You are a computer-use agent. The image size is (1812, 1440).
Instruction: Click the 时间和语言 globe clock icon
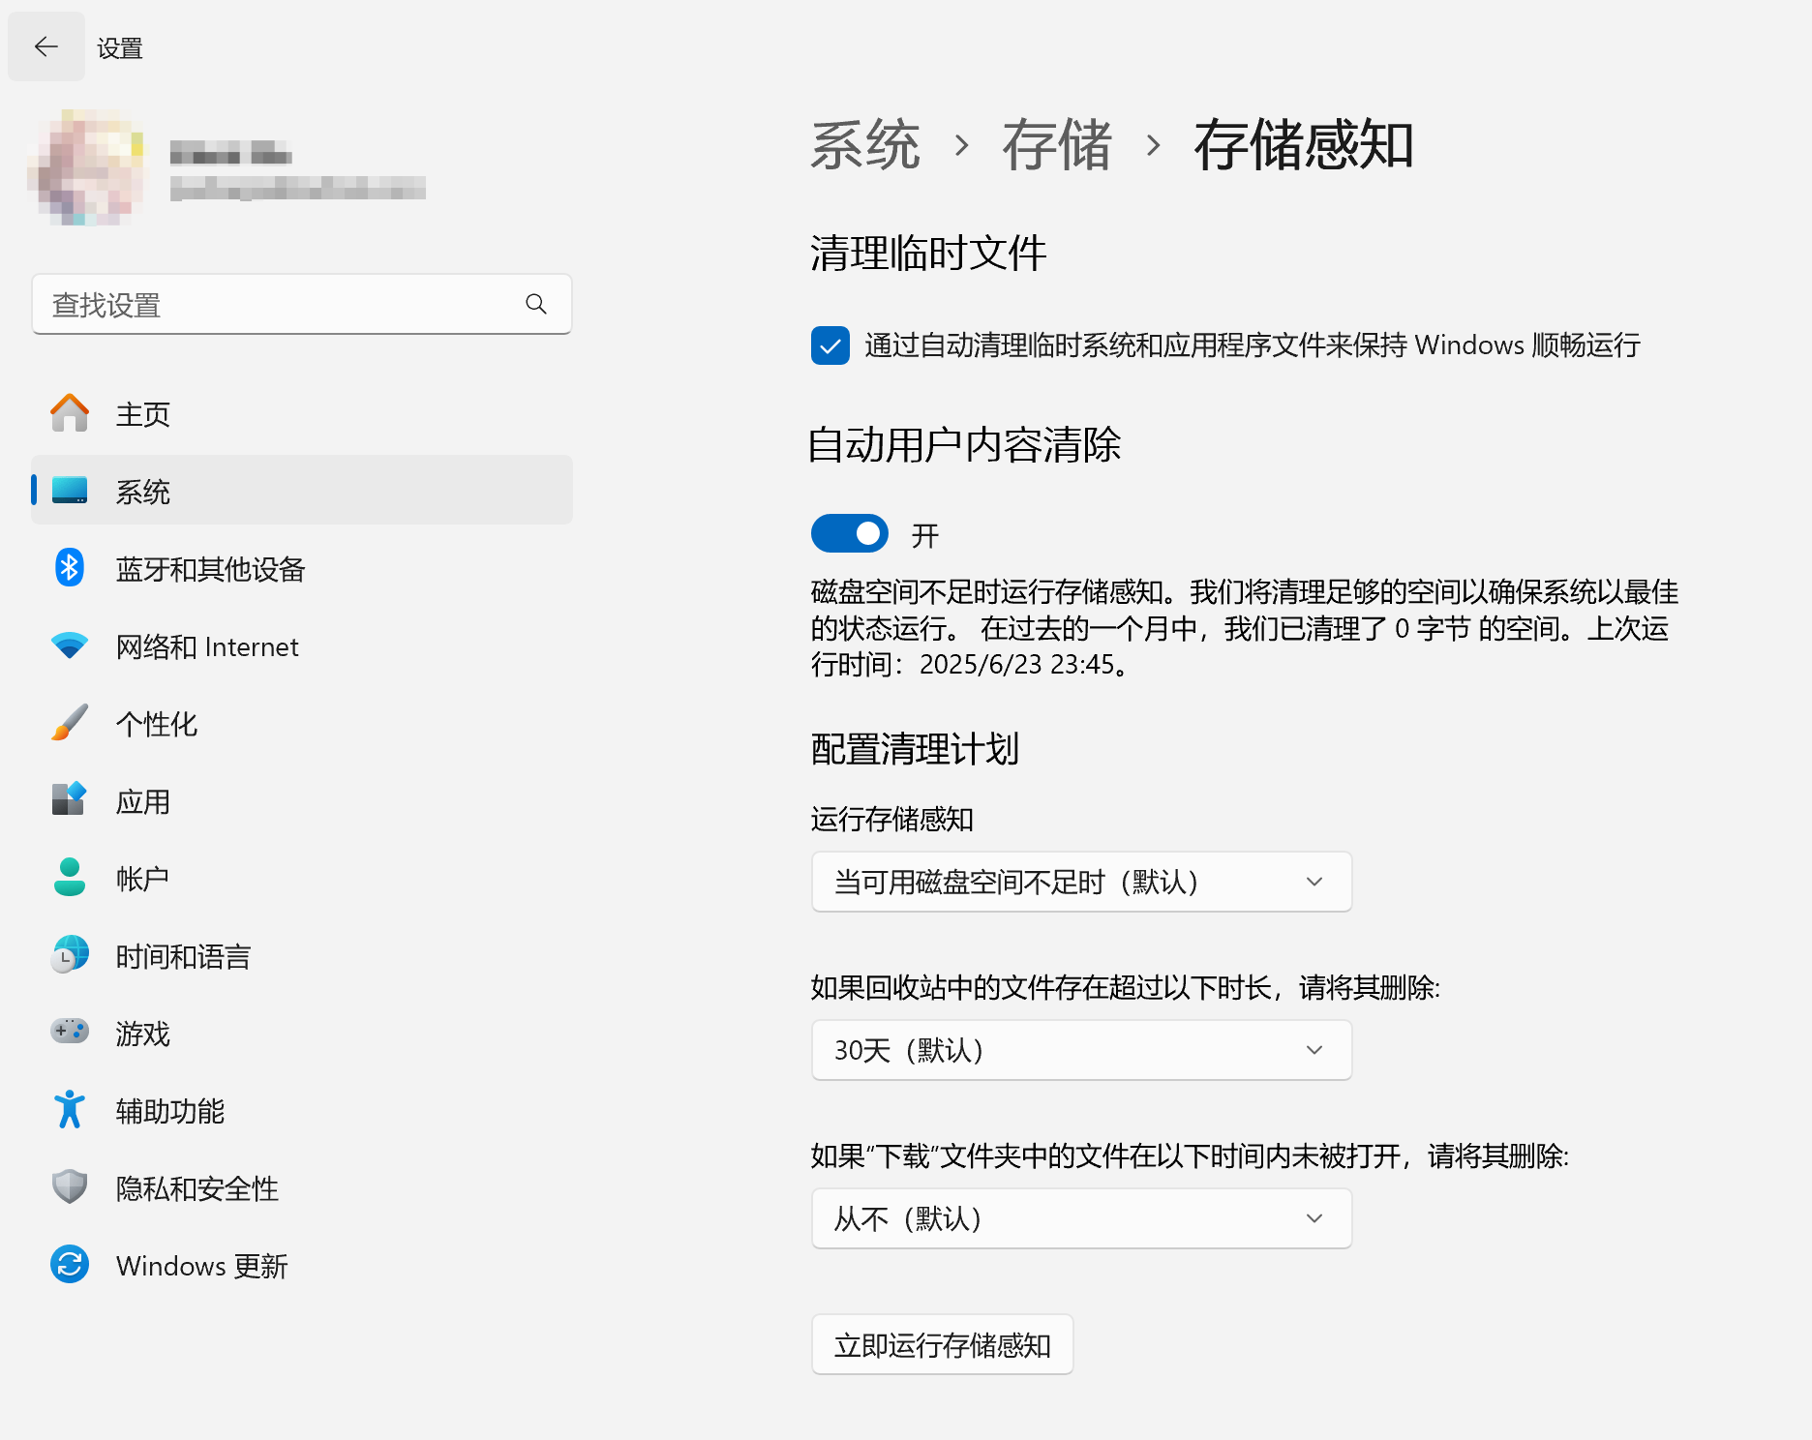[70, 955]
